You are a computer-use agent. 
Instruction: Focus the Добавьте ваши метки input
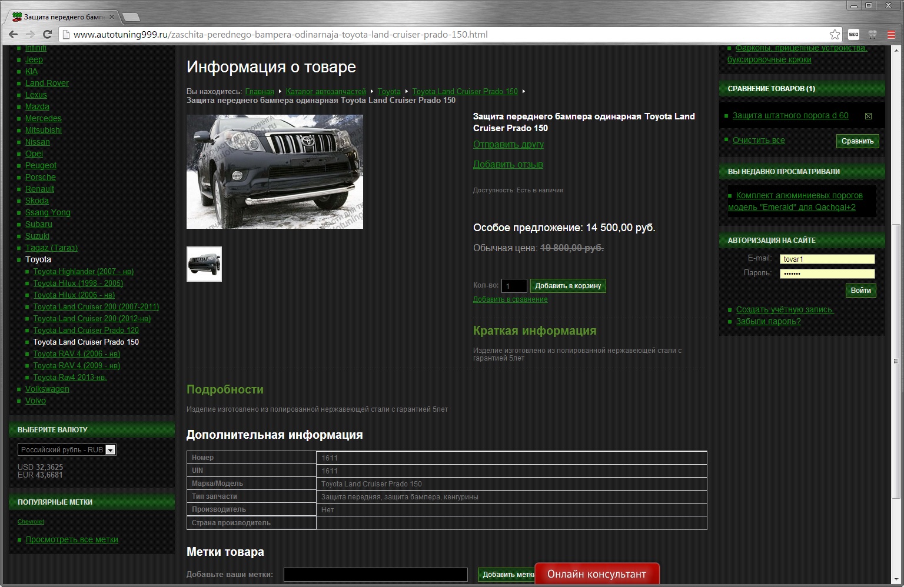[375, 575]
